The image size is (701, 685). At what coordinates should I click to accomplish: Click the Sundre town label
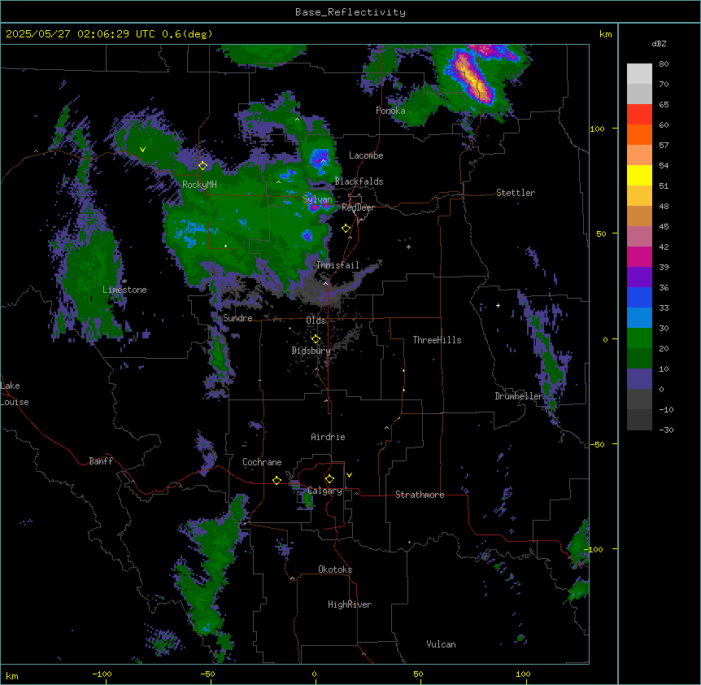click(x=237, y=318)
